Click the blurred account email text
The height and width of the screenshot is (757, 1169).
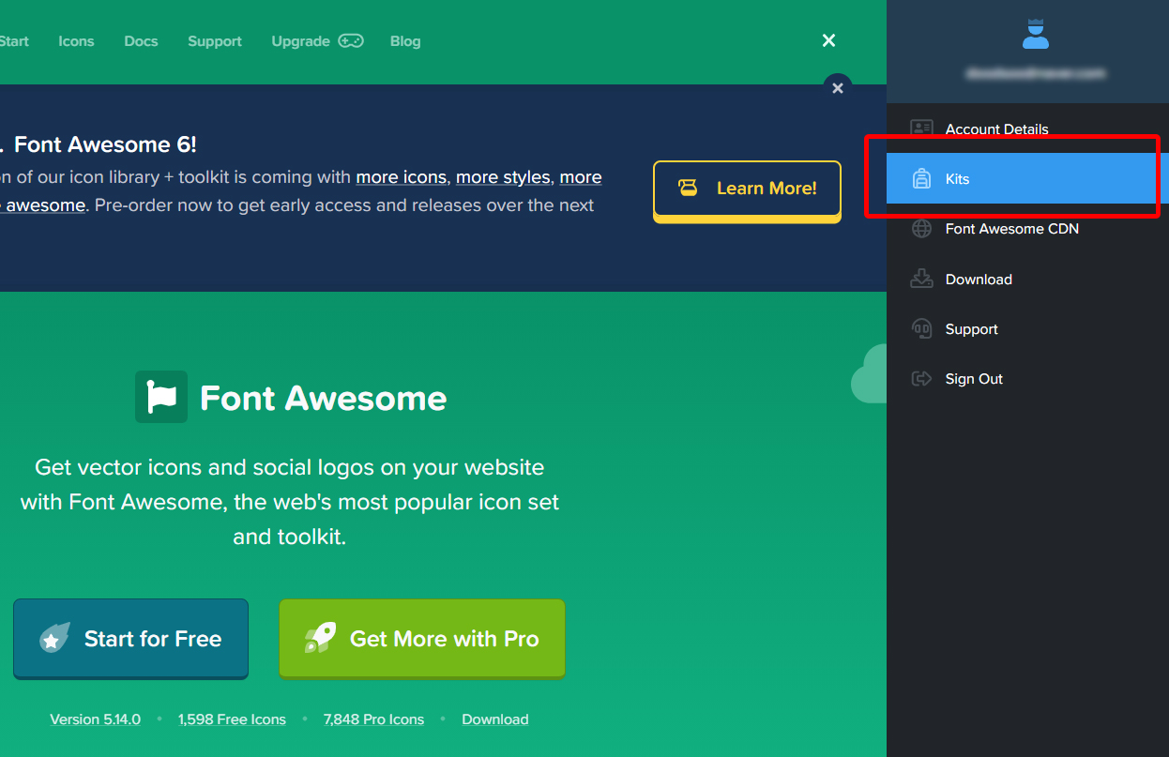click(1036, 73)
